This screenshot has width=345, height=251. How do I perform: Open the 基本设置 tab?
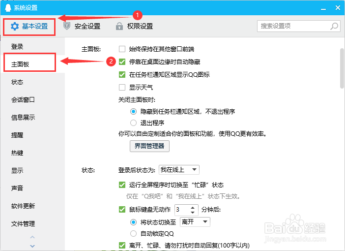coord(29,27)
